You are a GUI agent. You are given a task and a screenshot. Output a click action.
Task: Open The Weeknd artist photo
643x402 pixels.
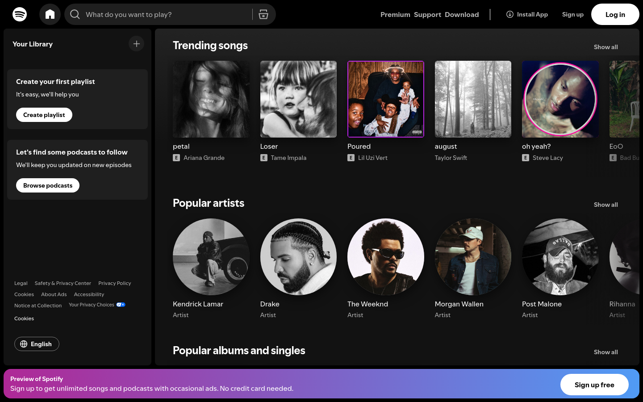[386, 257]
